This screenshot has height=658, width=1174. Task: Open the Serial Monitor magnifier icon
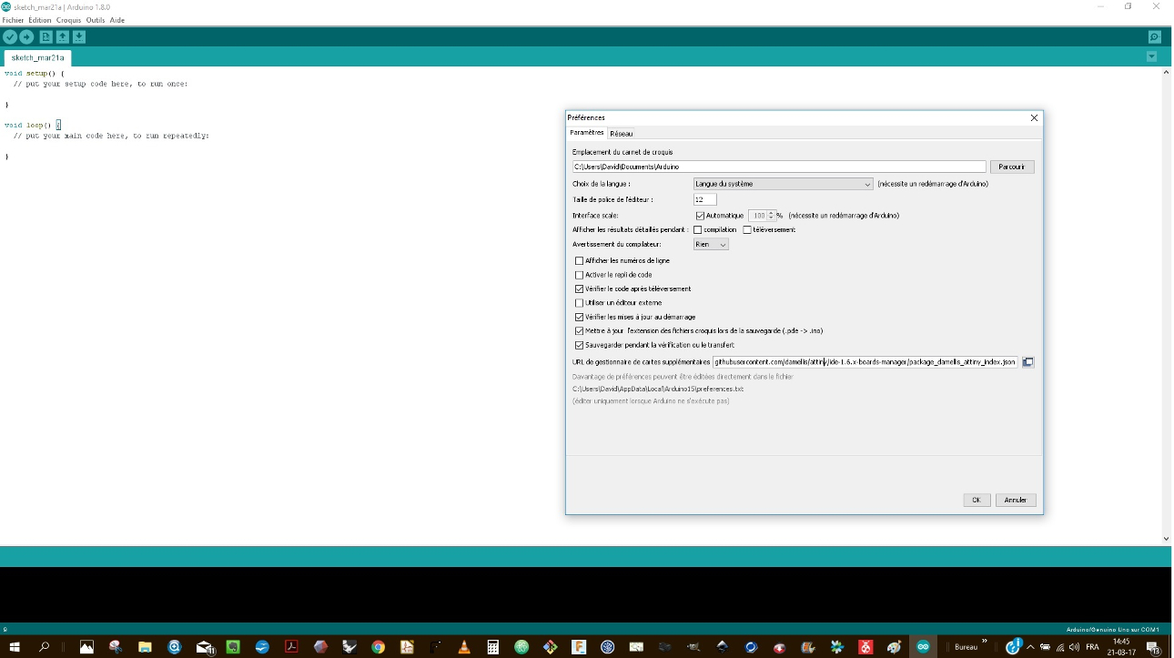(1154, 37)
